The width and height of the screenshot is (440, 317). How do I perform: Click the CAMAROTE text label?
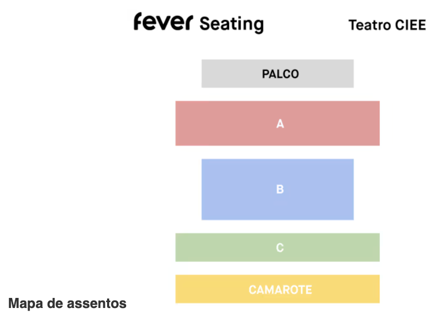click(x=280, y=290)
